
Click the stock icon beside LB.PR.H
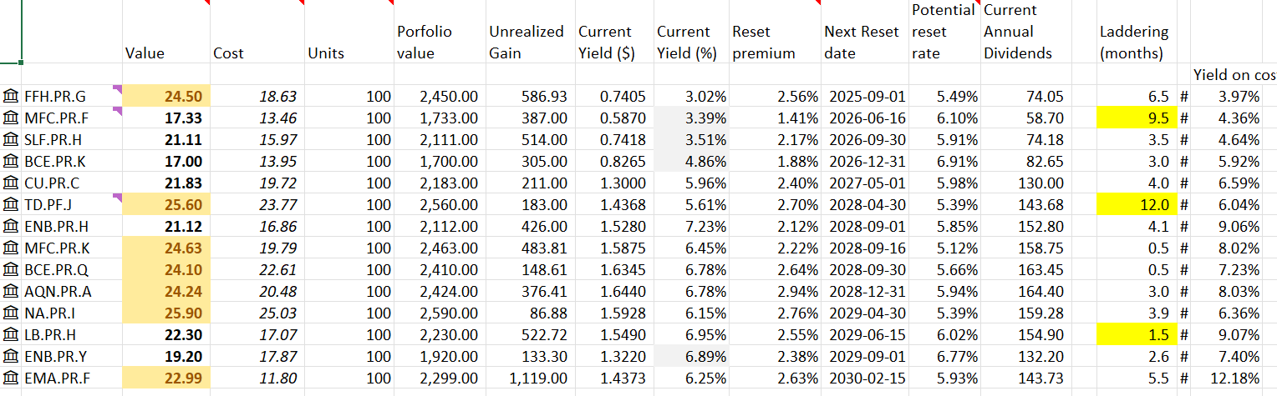click(x=11, y=335)
